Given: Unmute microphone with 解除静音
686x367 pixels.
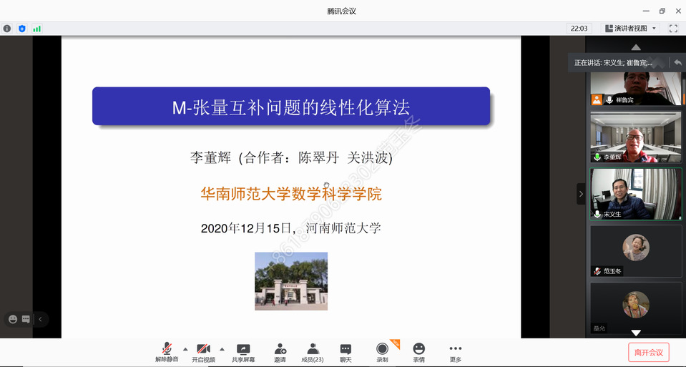Looking at the screenshot, I should point(167,352).
